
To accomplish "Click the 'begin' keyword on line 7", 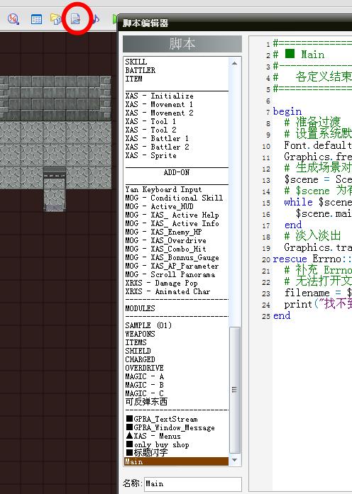I will [x=287, y=111].
